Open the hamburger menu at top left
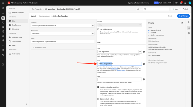This screenshot has width=193, height=107. (3, 3)
